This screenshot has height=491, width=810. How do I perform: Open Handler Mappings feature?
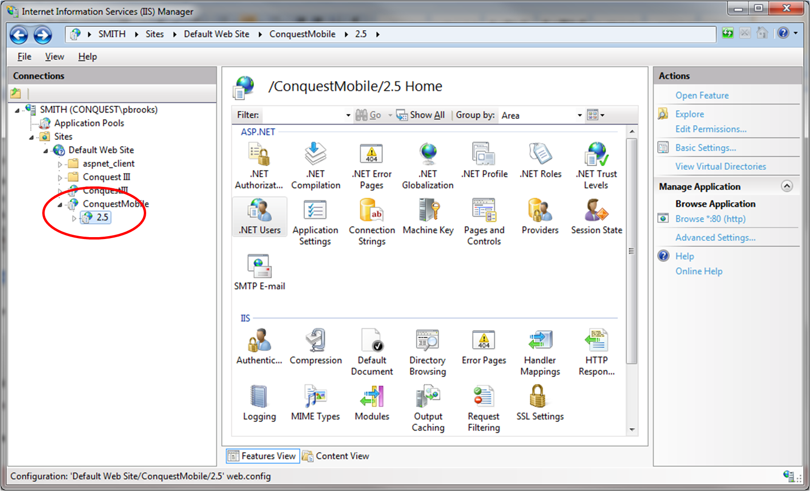[540, 352]
